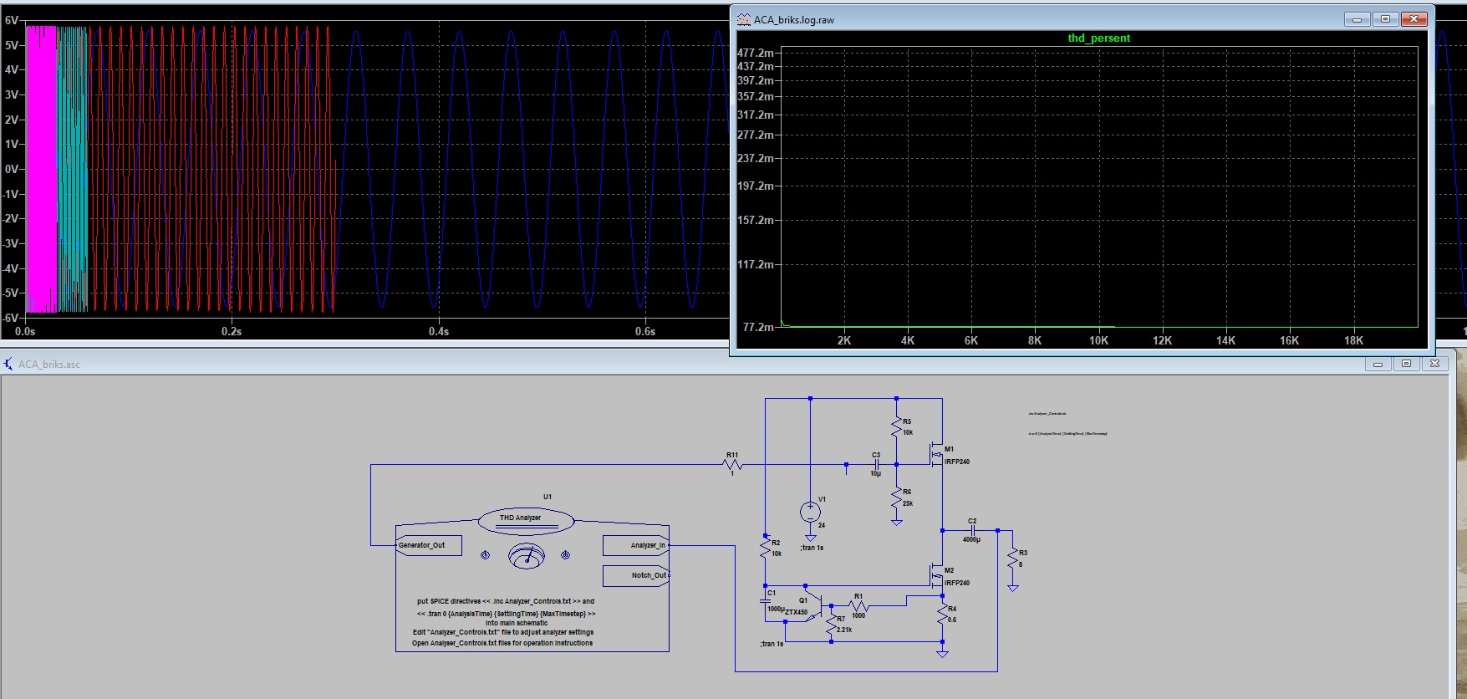Click 'Edit Analyzer_Controls.txt' instruction line in U1
This screenshot has height=699, width=1467.
pyautogui.click(x=503, y=632)
